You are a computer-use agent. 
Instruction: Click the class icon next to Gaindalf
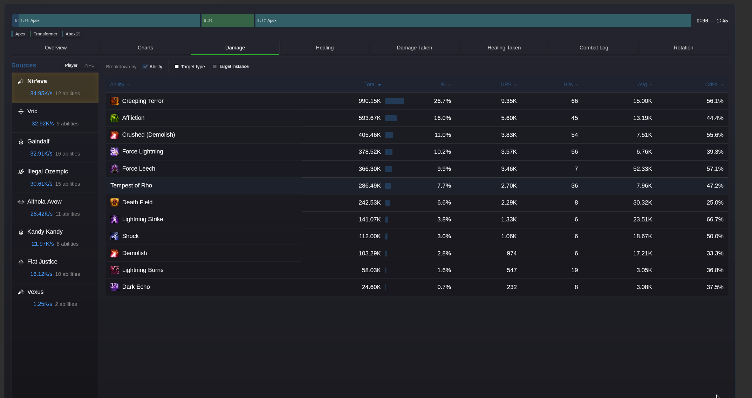coord(21,142)
